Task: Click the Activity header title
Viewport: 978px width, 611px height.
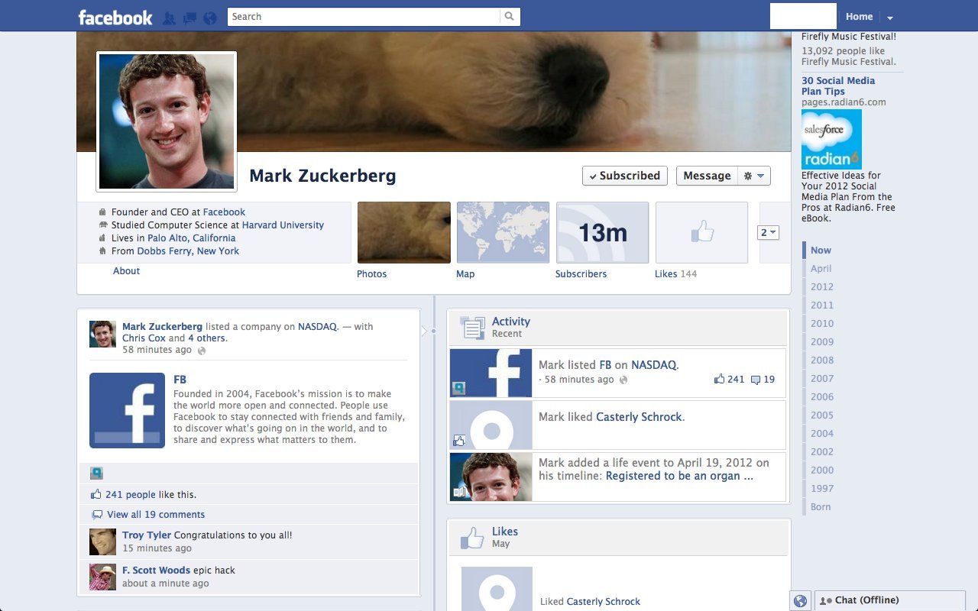Action: coord(511,322)
